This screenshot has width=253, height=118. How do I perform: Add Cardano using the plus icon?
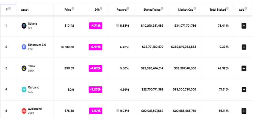pyautogui.click(x=244, y=89)
